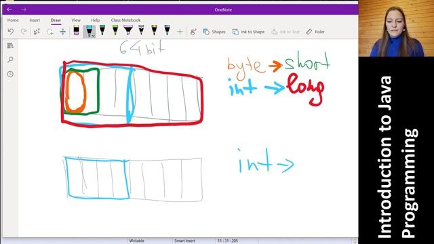Click "Writable" in the status bar
Viewport: 434px width, 244px height.
[136, 241]
